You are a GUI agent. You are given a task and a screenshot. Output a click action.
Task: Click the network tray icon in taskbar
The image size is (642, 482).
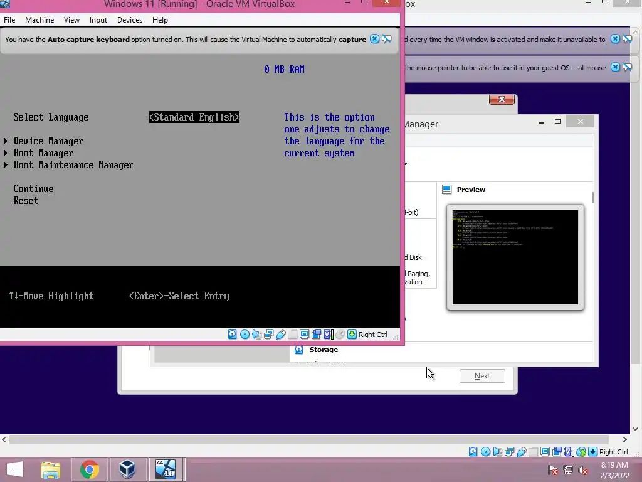(568, 470)
